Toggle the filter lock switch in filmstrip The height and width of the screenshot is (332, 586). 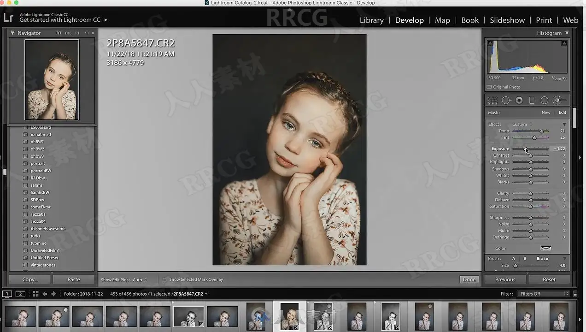[x=575, y=294]
